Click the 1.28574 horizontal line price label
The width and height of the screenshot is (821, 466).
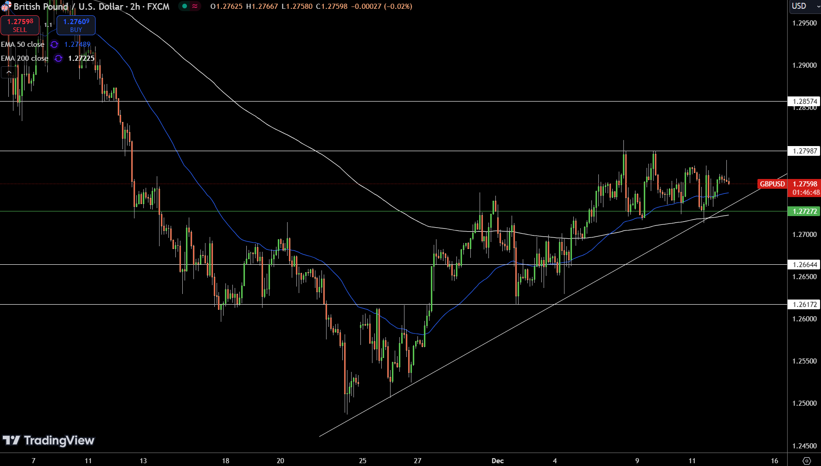pyautogui.click(x=804, y=101)
